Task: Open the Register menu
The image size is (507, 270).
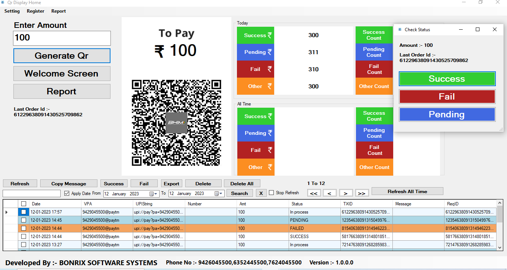Action: [35, 11]
